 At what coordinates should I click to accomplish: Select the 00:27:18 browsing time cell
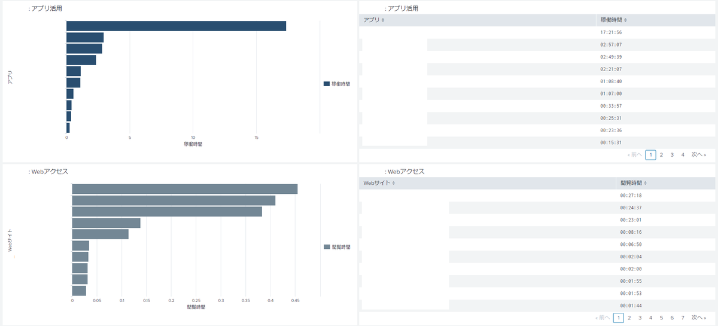click(631, 196)
